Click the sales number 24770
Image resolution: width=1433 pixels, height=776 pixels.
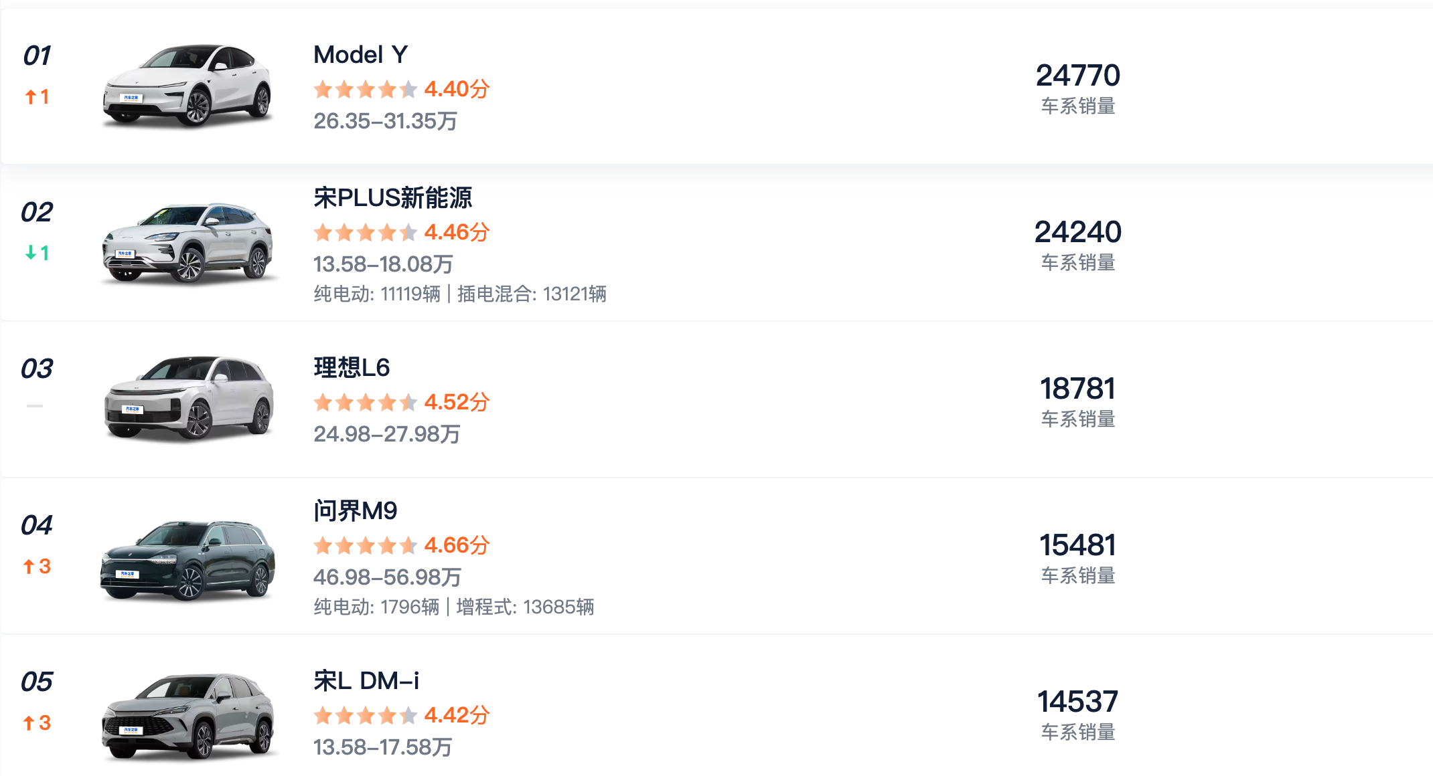tap(1078, 75)
